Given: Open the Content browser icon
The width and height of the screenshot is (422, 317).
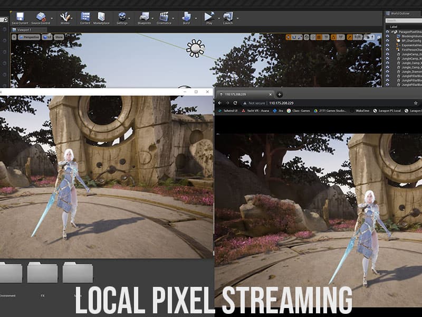Looking at the screenshot, I should [x=85, y=17].
